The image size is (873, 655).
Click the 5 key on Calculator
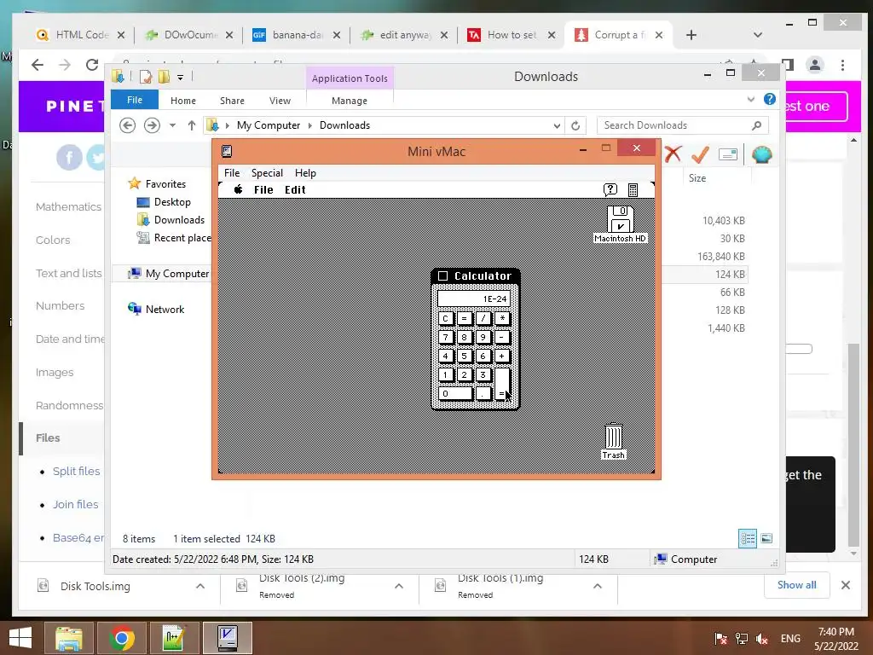[465, 356]
